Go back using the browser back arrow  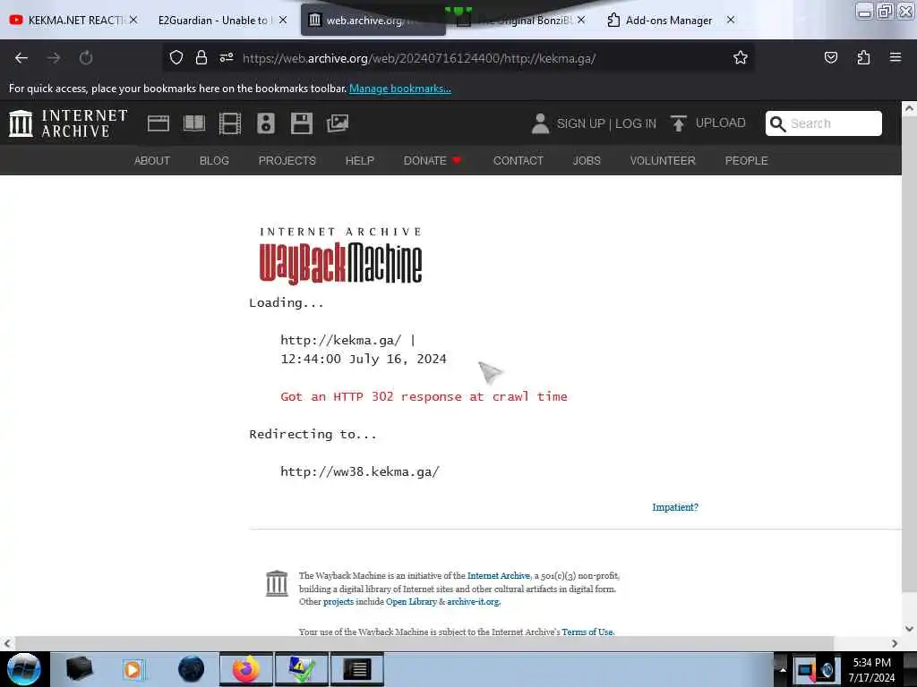21,58
